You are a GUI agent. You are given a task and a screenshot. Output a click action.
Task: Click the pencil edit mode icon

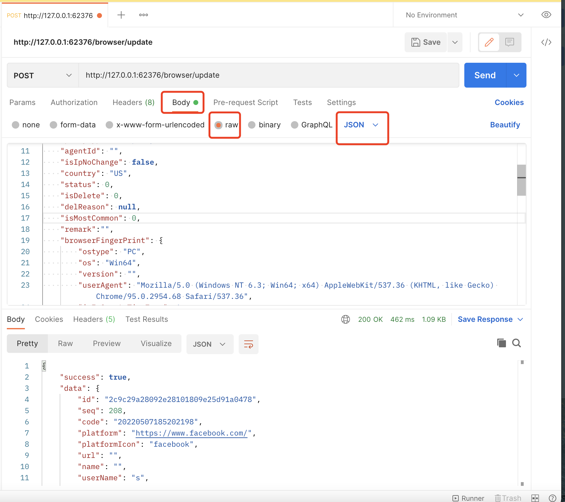pyautogui.click(x=489, y=42)
